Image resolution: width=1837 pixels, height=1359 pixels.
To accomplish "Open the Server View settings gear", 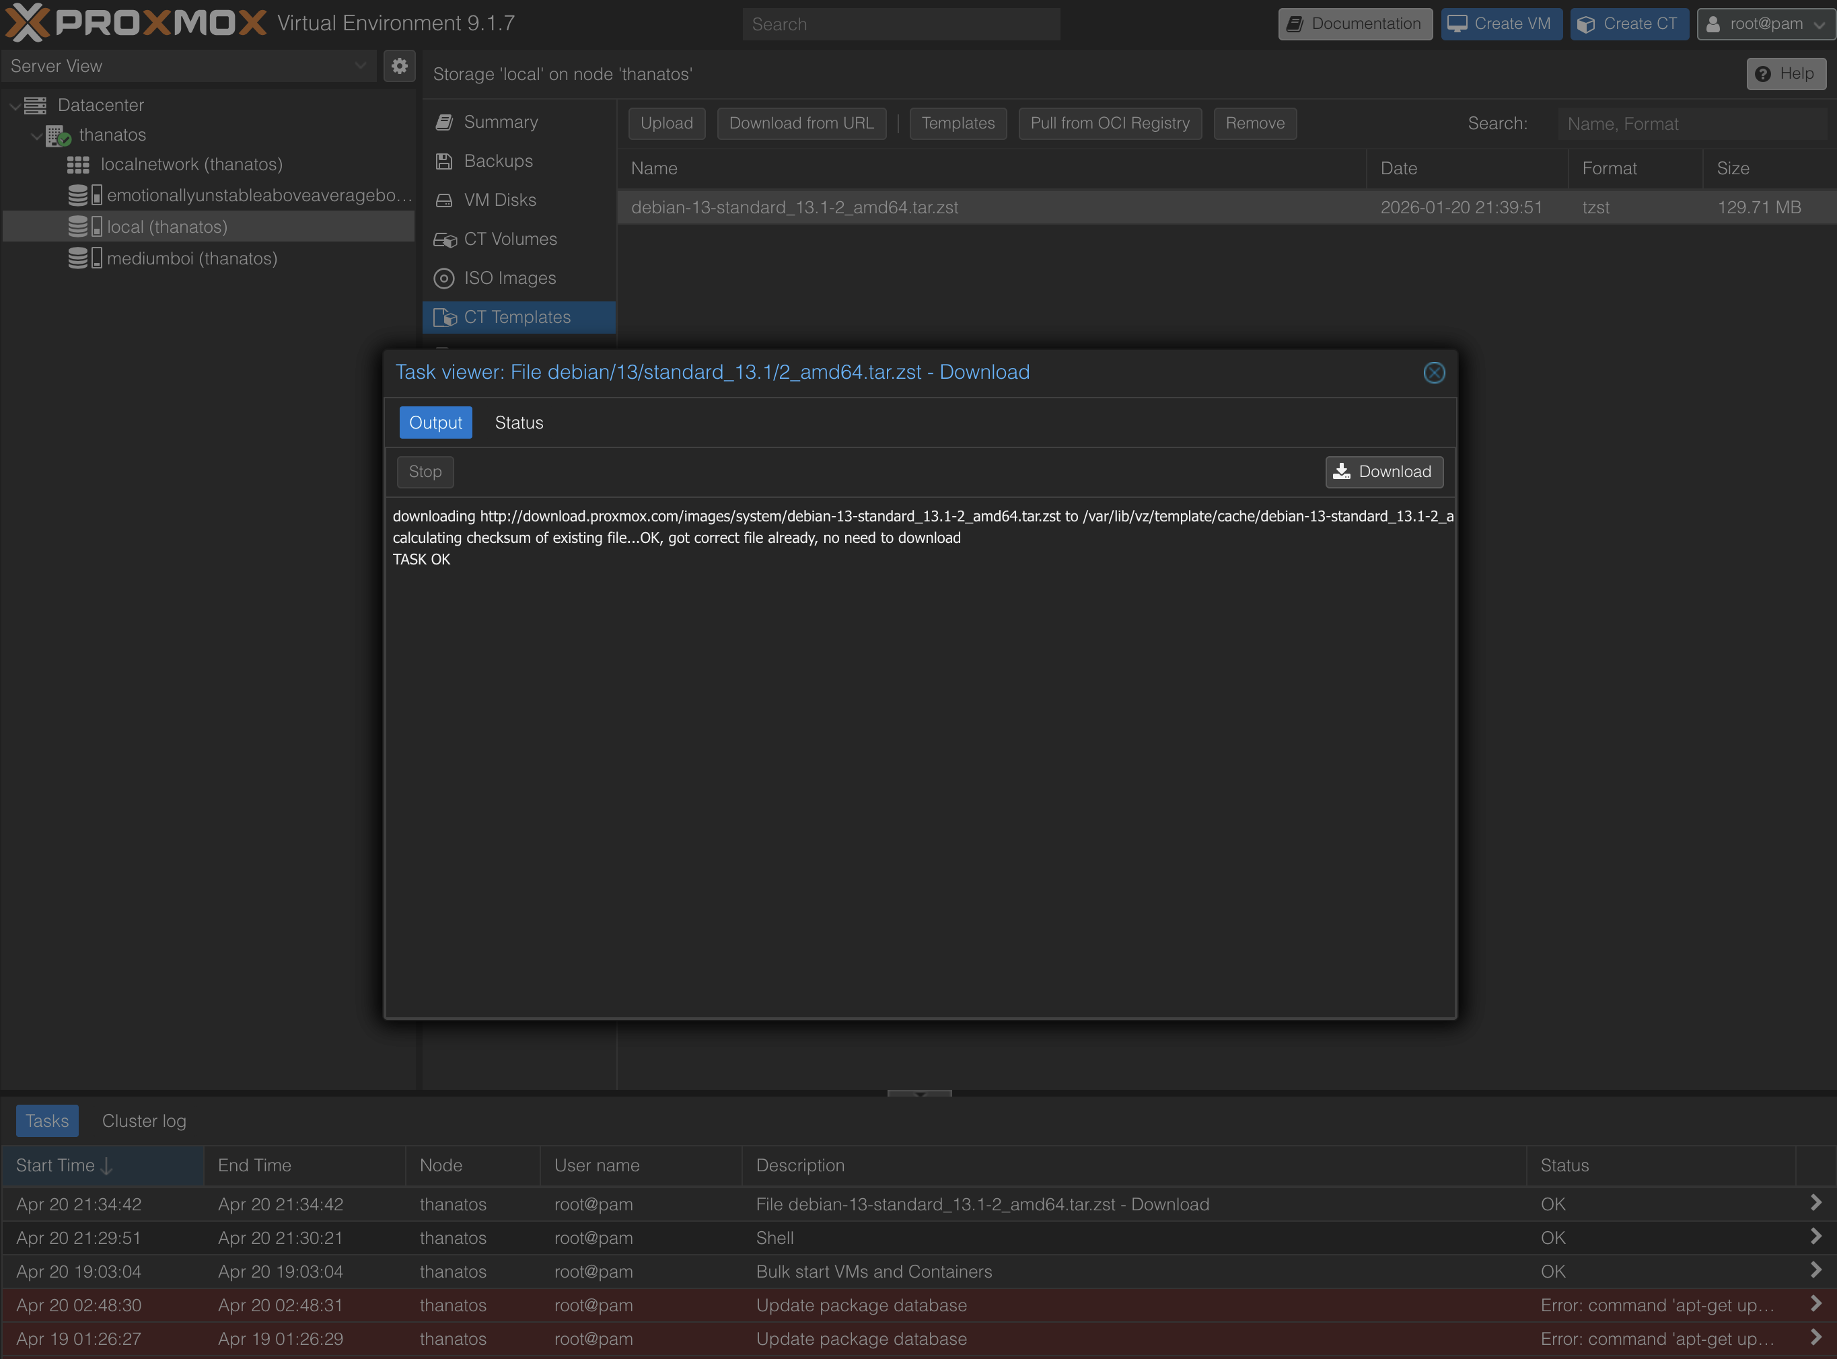I will click(x=399, y=66).
